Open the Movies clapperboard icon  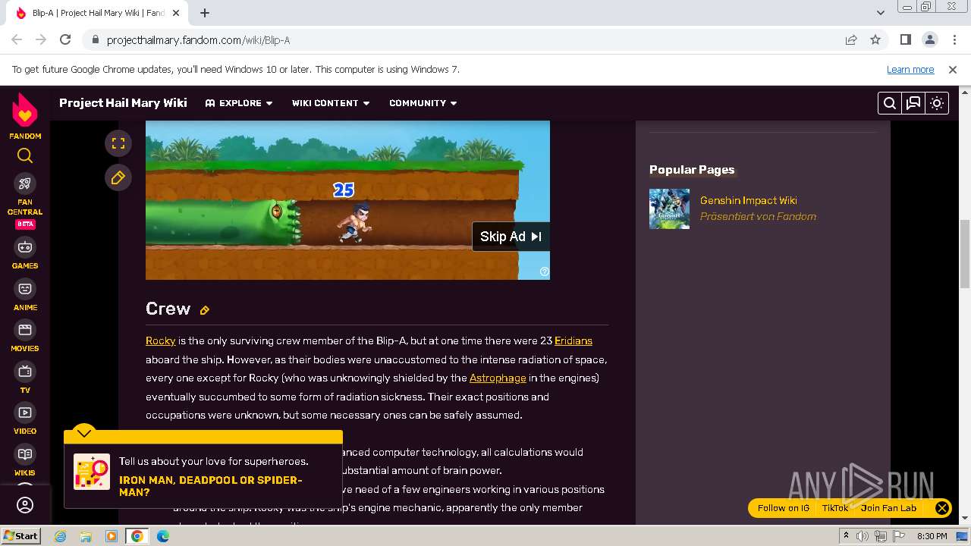pyautogui.click(x=25, y=330)
